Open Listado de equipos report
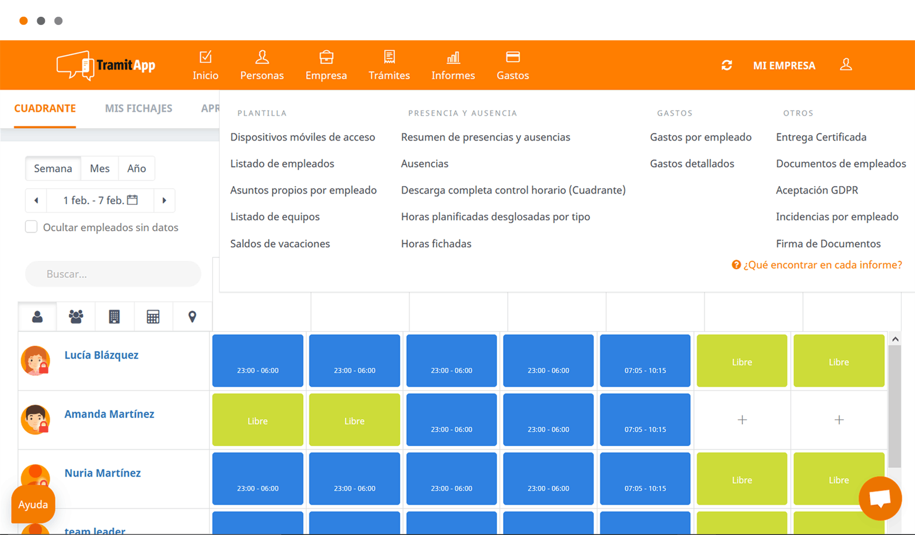 coord(275,217)
